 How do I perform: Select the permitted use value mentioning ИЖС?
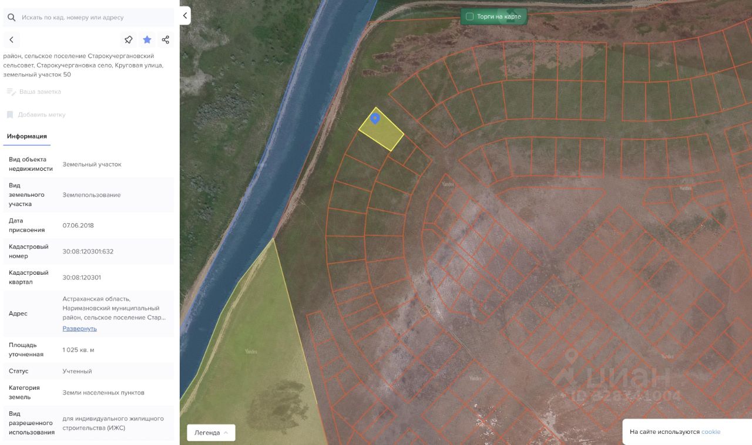coord(113,423)
